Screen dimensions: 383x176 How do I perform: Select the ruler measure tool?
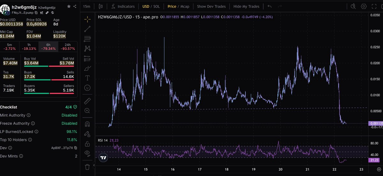click(87, 101)
